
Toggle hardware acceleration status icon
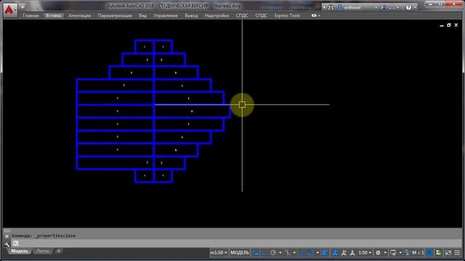(x=439, y=252)
